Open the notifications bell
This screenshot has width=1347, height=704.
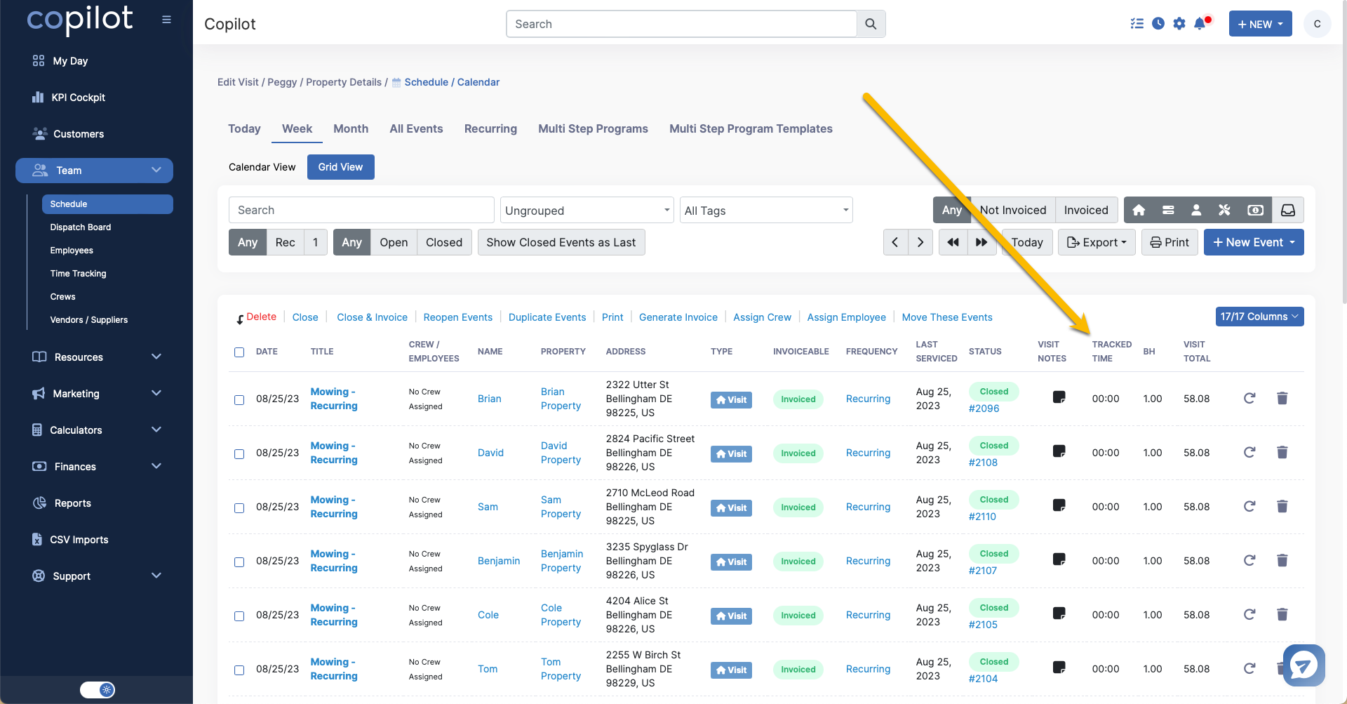(x=1200, y=24)
